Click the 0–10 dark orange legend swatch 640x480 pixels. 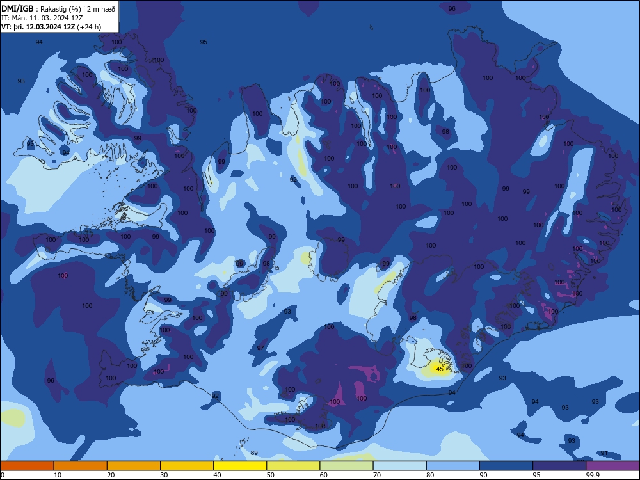(x=27, y=466)
